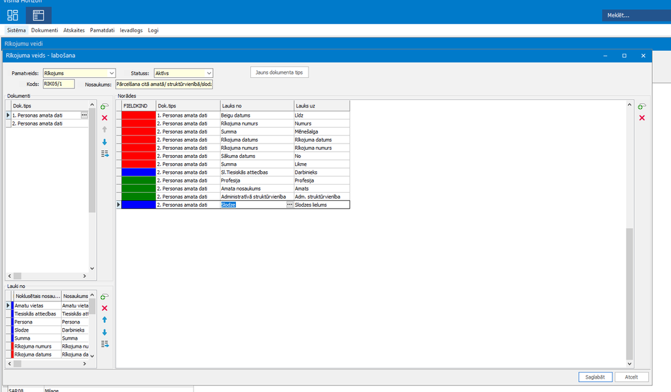Click the Nosaukums input field
The height and width of the screenshot is (392, 671).
(164, 84)
